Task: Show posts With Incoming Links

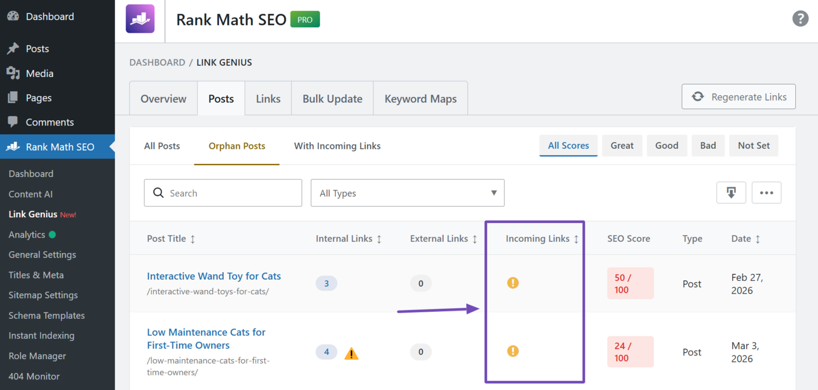Action: pos(337,146)
